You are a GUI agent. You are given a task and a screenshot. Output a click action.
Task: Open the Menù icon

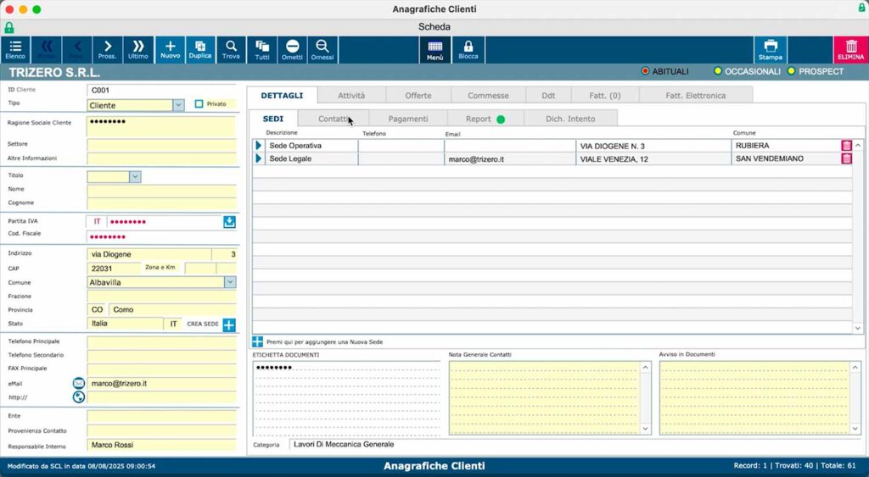coord(435,50)
